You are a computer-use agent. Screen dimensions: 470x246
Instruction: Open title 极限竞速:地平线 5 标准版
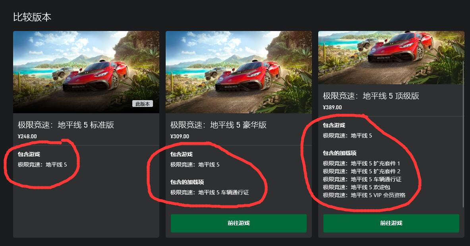(x=66, y=125)
